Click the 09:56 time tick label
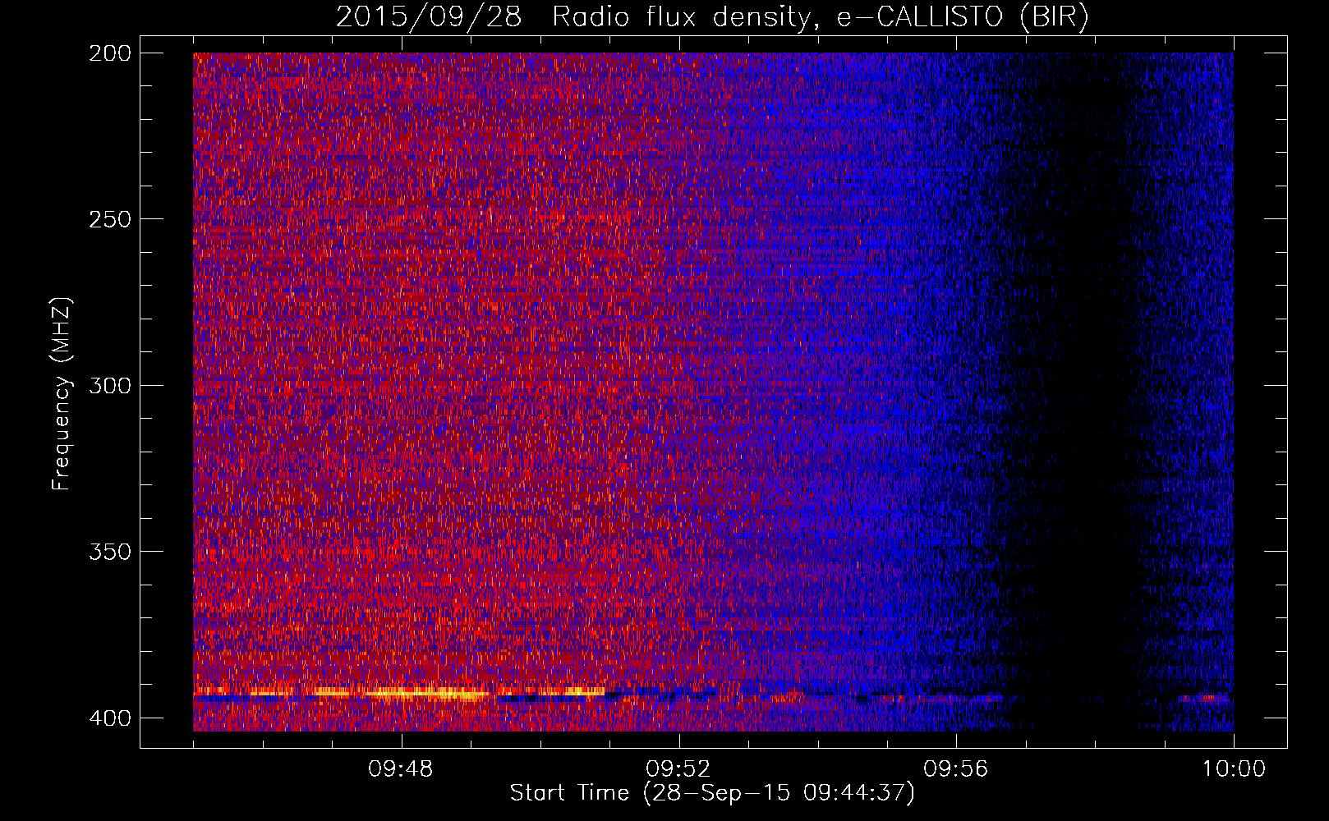The image size is (1329, 821). point(956,769)
